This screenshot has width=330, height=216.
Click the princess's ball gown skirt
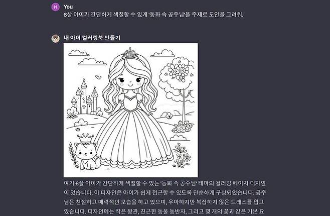point(133,139)
